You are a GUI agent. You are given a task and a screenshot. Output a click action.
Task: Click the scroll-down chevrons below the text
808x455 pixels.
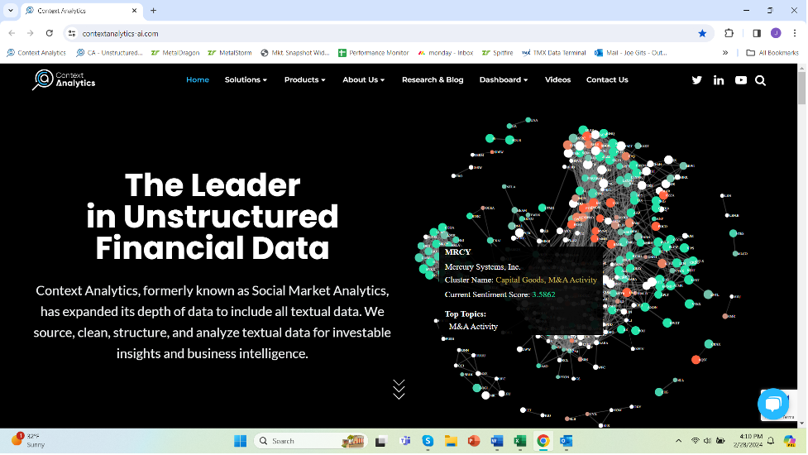tap(399, 389)
